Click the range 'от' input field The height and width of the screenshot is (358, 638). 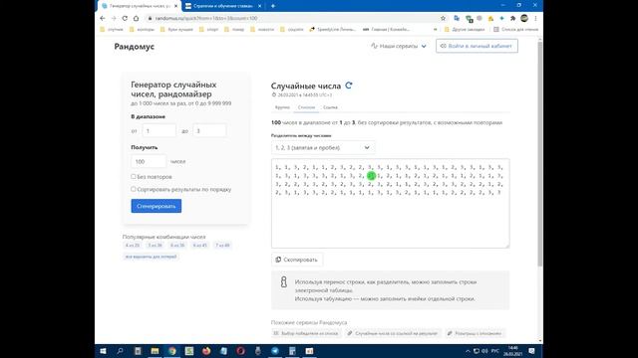point(159,131)
